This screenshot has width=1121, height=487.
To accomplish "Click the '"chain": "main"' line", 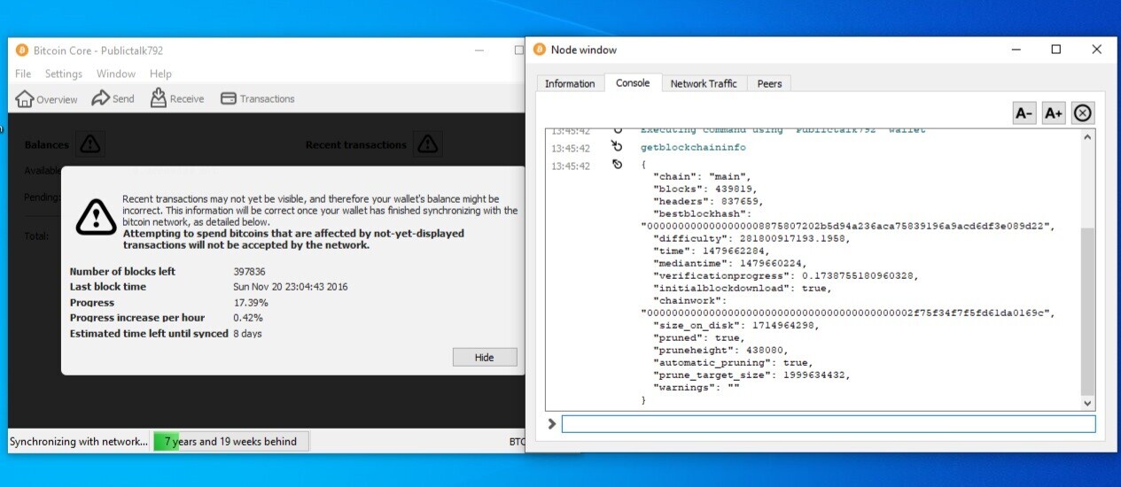I will 702,176.
